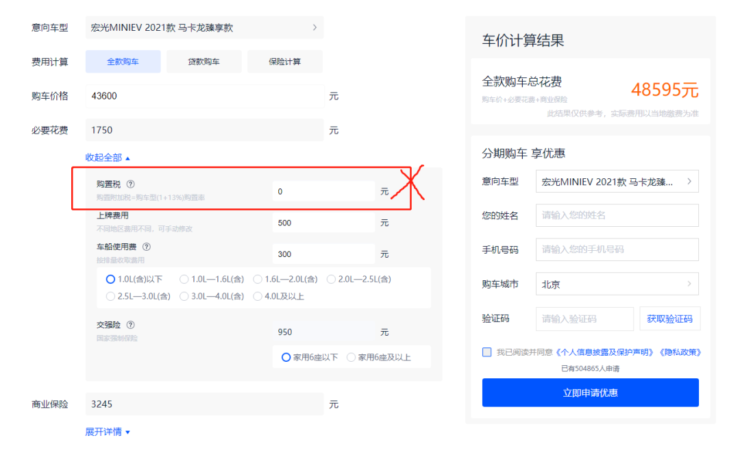
Task: Select the 2.0L—2.5L(含) displacement option
Action: pyautogui.click(x=359, y=280)
